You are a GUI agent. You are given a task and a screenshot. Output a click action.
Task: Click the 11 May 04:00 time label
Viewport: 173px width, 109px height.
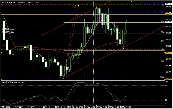coord(30,107)
